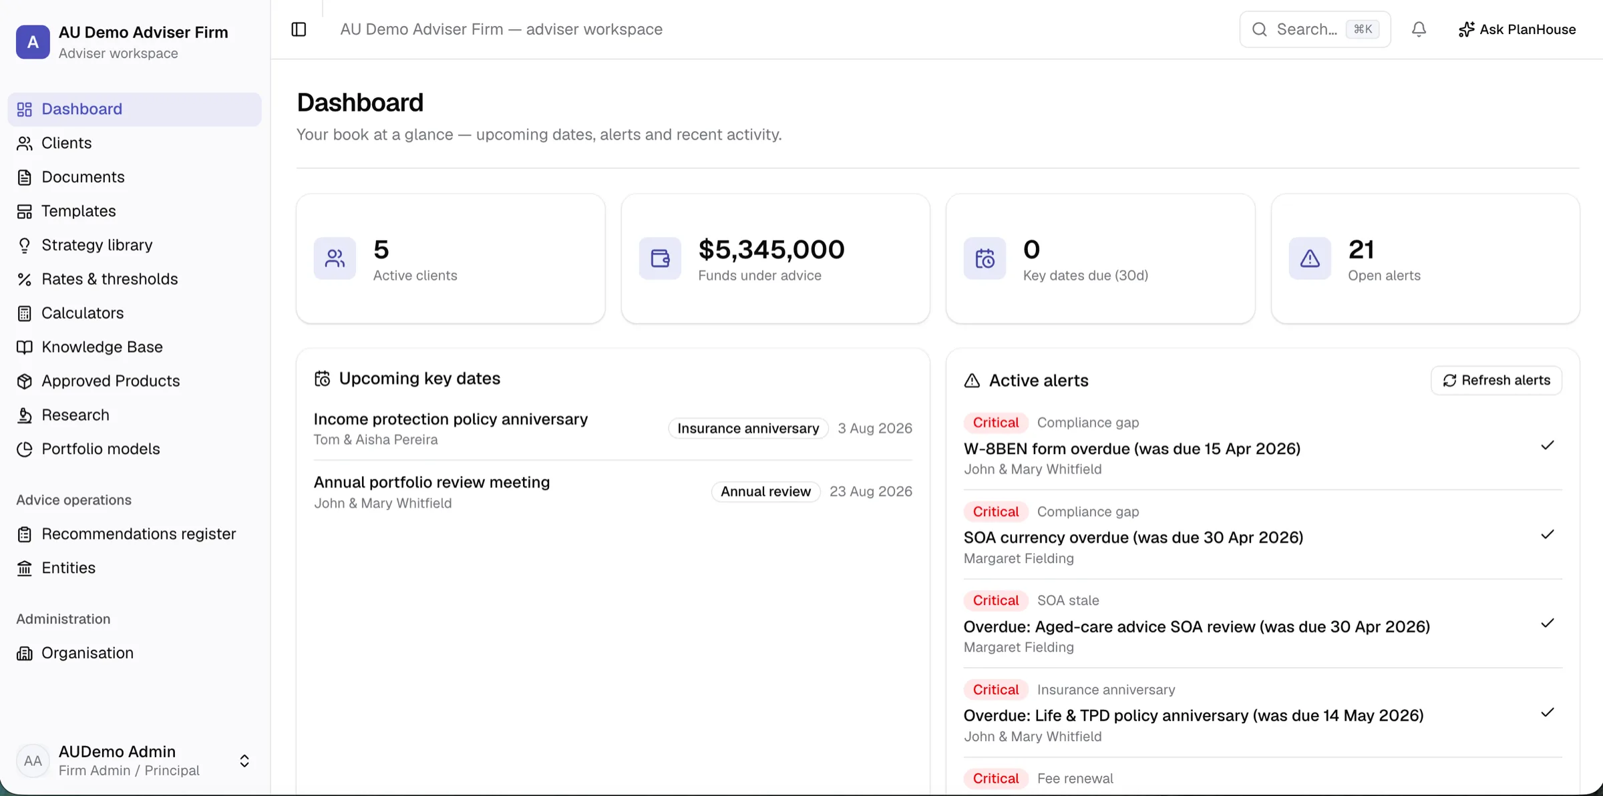Open Rates & thresholds

point(134,279)
